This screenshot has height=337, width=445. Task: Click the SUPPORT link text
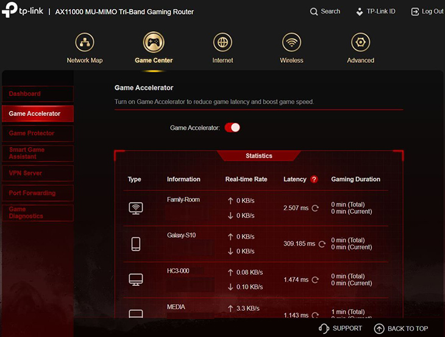click(x=347, y=328)
